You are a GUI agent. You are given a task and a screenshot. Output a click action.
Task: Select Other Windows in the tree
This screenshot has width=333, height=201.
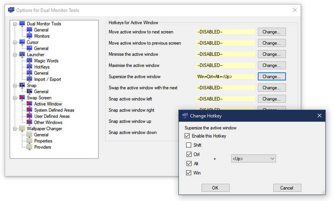coord(48,122)
